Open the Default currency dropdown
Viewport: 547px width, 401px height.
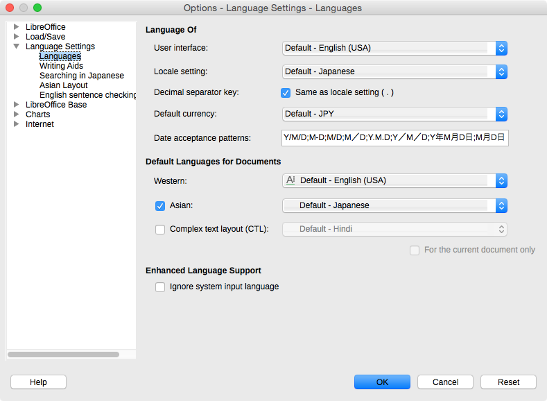point(394,114)
